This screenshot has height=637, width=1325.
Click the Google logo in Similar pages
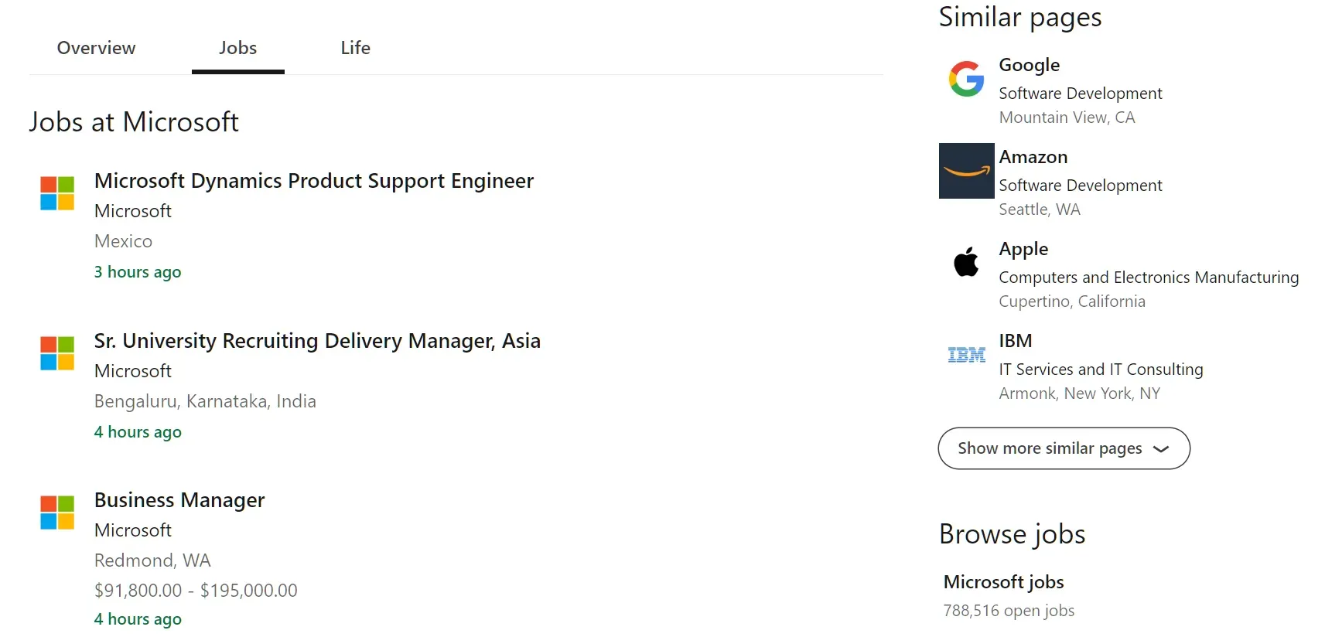coord(965,77)
